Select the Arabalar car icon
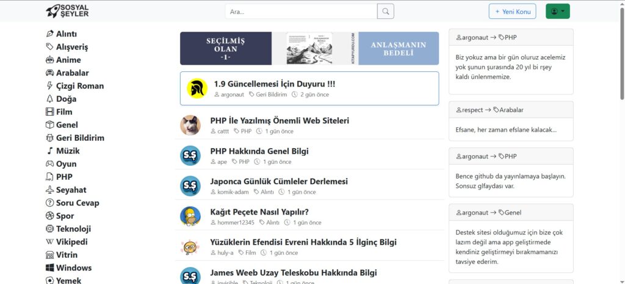This screenshot has height=284, width=625. click(50, 73)
